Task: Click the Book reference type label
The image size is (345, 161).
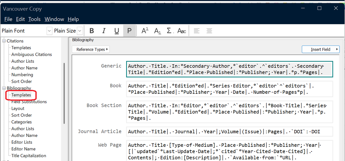Action: (116, 86)
